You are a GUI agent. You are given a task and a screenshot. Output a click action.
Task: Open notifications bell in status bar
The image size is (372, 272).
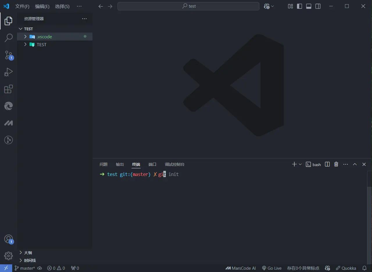coord(364,268)
